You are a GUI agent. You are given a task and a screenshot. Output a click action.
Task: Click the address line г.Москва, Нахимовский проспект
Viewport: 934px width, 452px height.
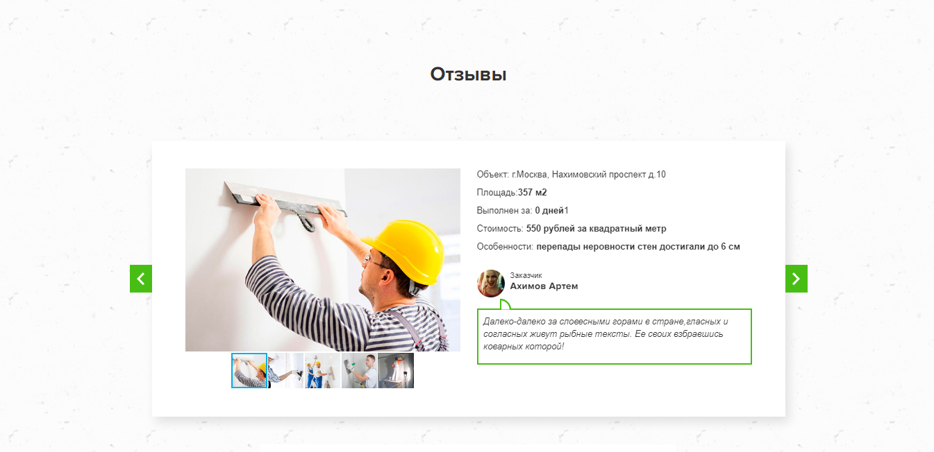[572, 175]
